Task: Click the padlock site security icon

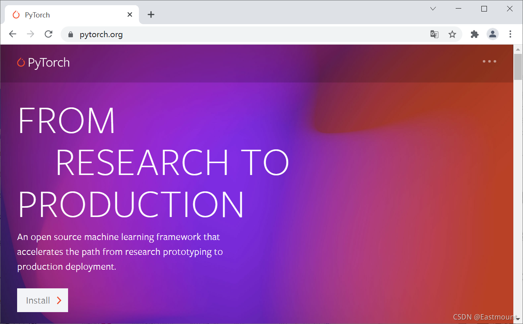Action: click(x=71, y=35)
